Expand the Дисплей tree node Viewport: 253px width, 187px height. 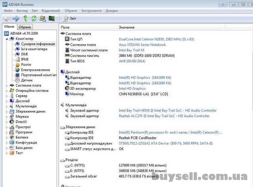click(7, 101)
